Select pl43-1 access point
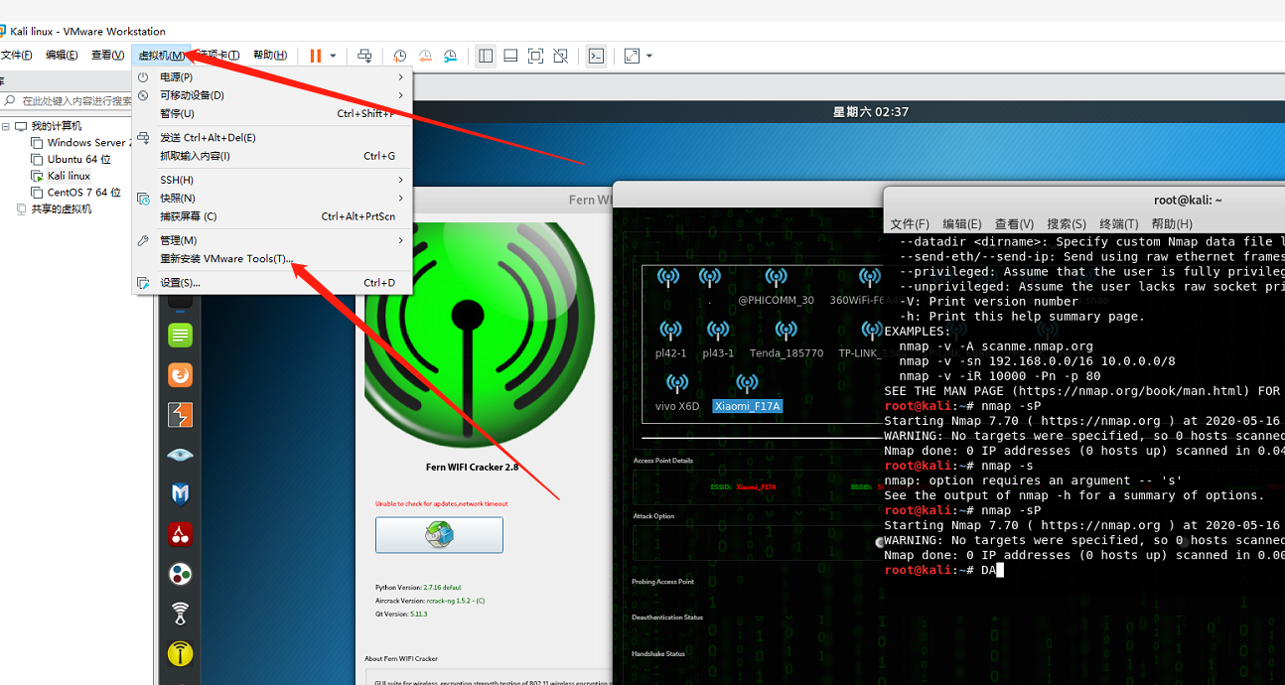The width and height of the screenshot is (1285, 685). tap(718, 340)
